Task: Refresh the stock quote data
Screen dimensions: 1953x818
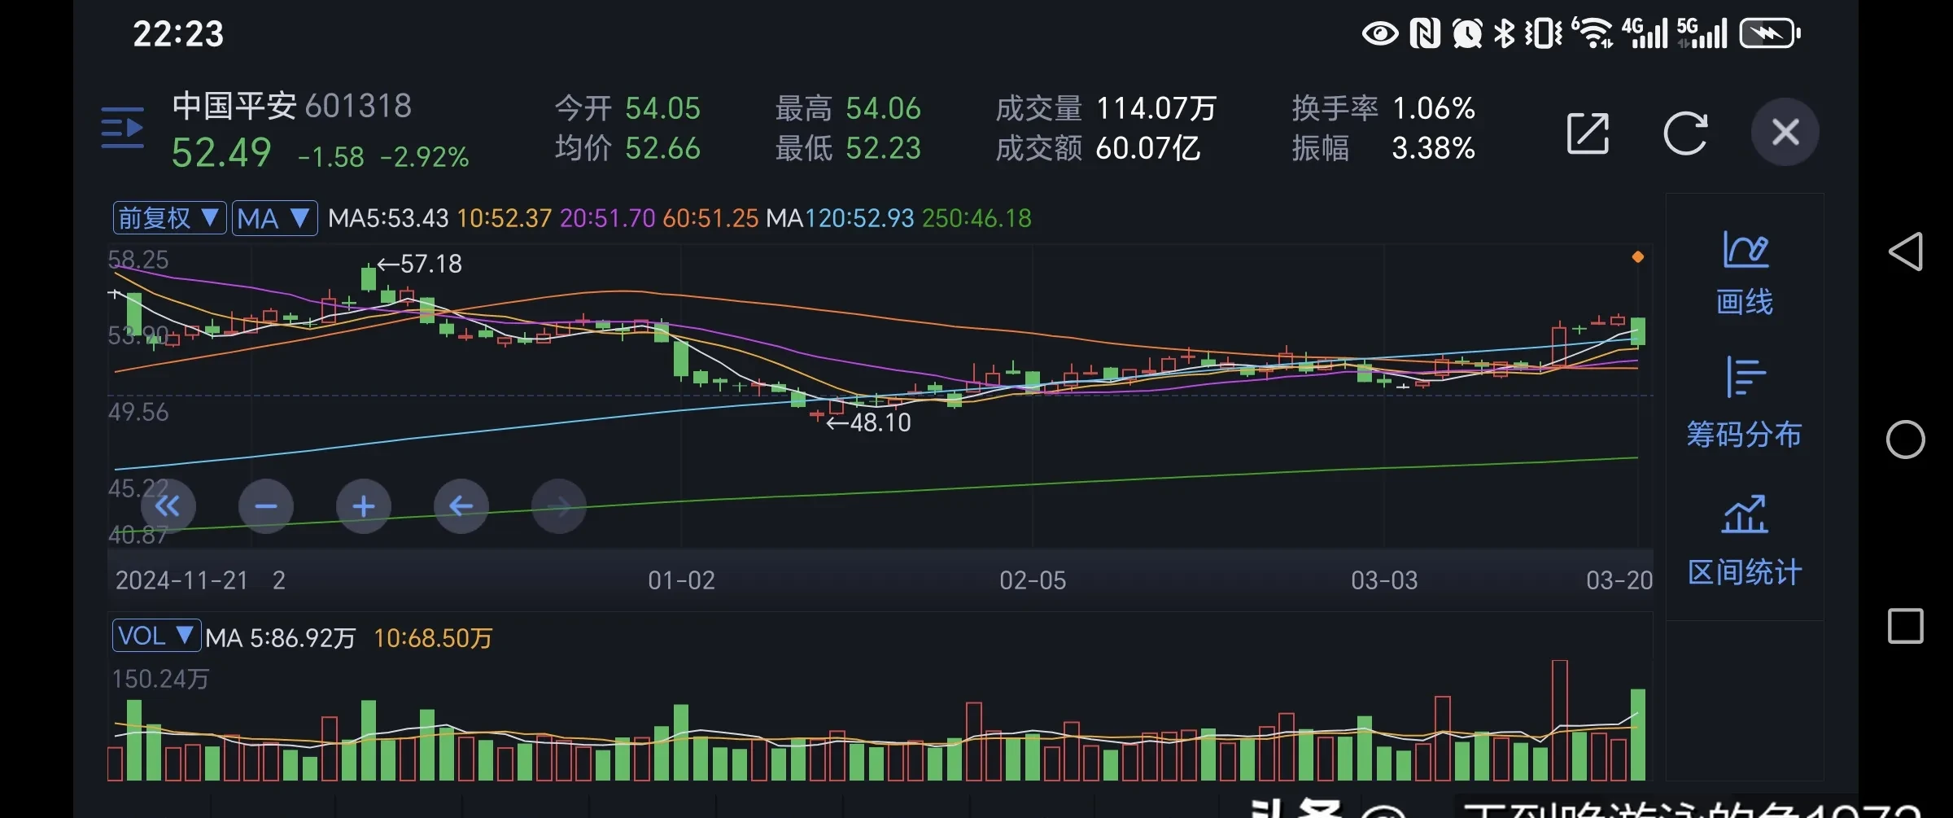Action: [x=1685, y=133]
